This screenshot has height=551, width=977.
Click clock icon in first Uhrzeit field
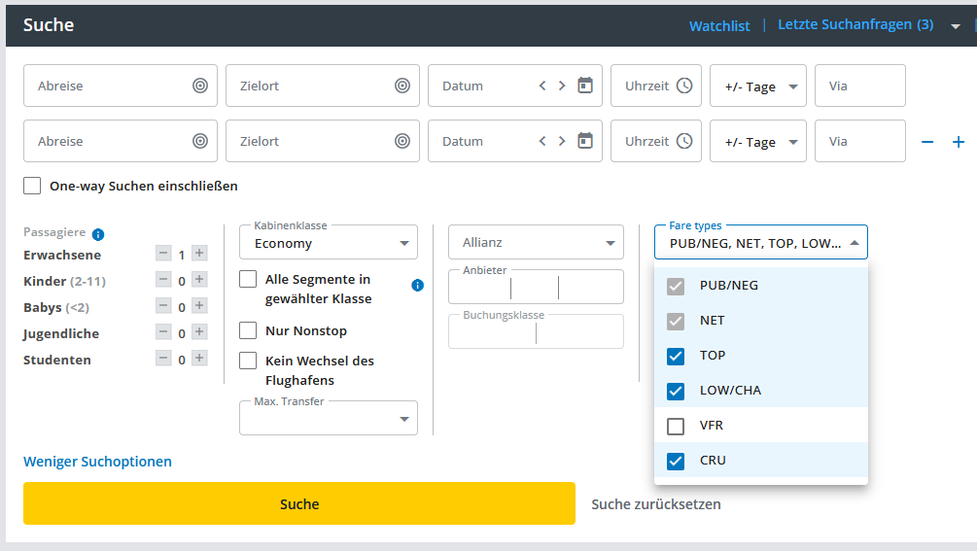tap(684, 86)
